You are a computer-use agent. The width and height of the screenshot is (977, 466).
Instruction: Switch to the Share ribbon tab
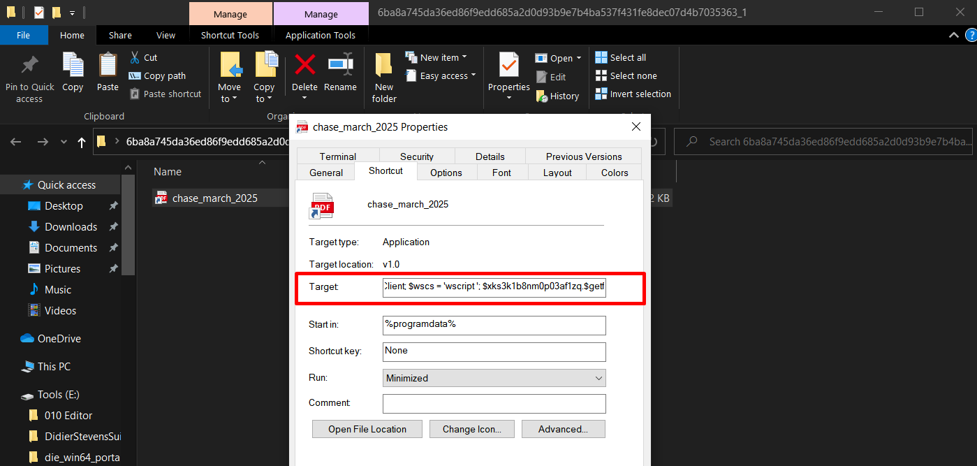tap(120, 35)
